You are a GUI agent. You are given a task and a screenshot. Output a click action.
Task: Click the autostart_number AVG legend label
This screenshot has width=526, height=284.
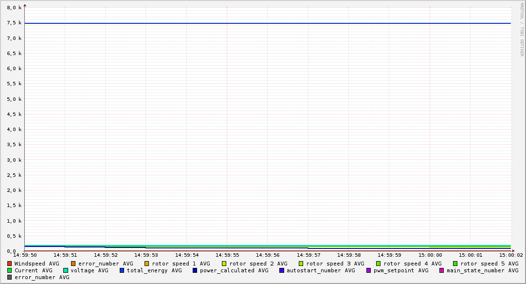[320, 270]
